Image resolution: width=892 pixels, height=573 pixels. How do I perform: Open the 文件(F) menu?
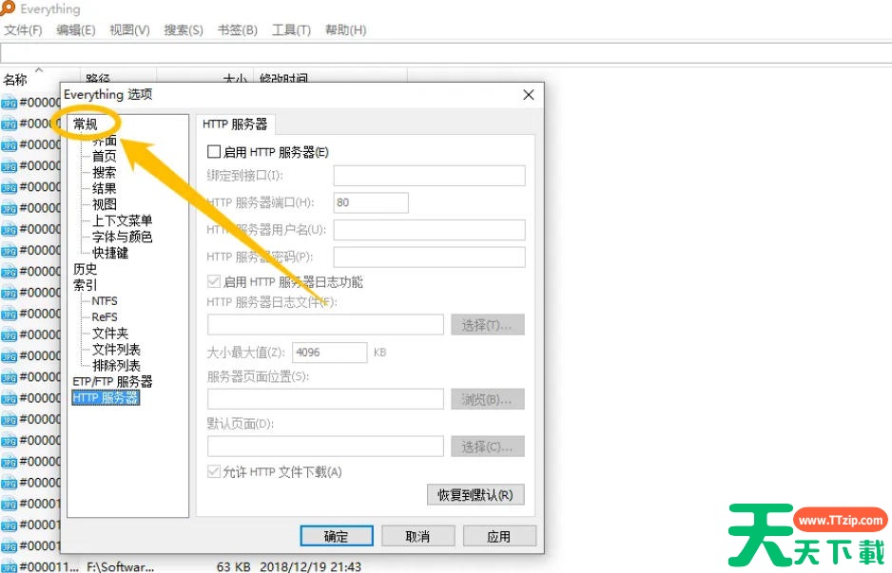point(24,29)
